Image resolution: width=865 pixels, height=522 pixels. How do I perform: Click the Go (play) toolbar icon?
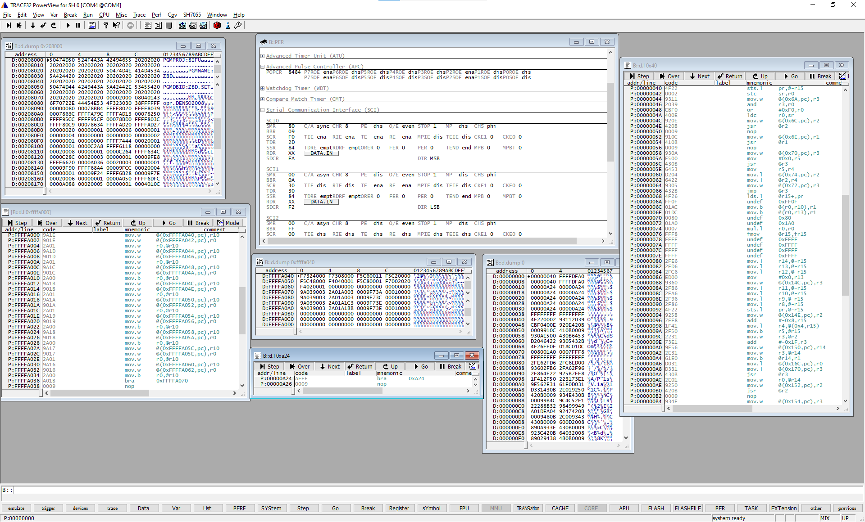click(68, 26)
